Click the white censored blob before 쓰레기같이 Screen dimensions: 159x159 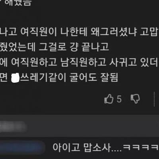pyautogui.click(x=16, y=78)
